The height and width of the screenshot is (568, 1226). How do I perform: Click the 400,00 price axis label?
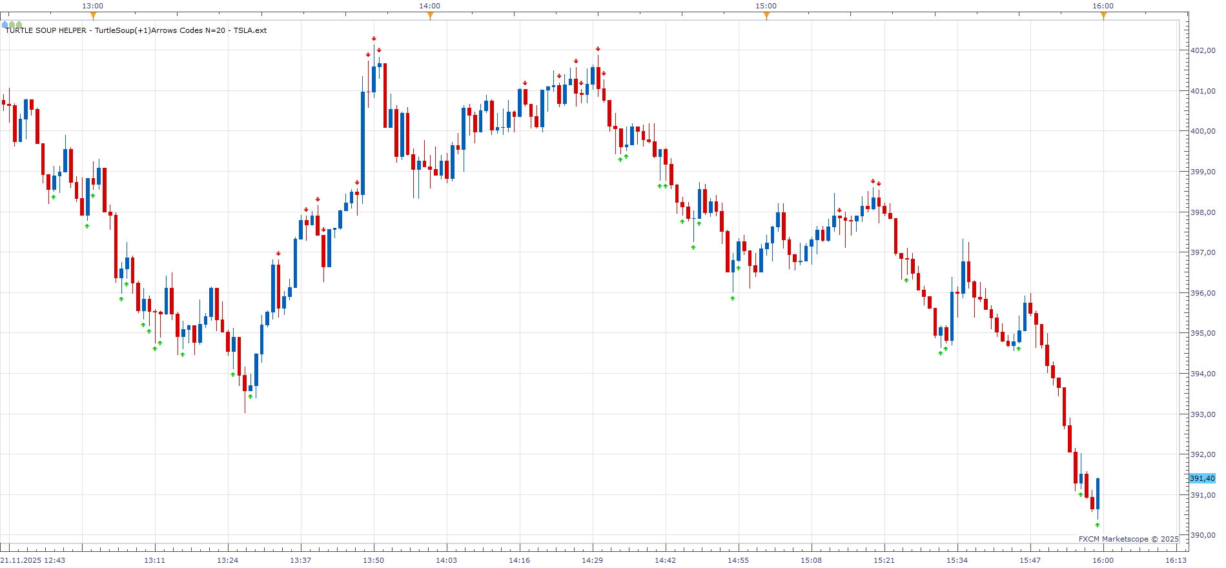(1203, 131)
